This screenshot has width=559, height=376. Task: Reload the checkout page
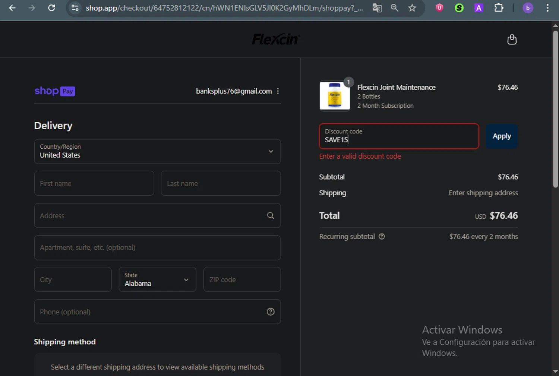click(51, 8)
